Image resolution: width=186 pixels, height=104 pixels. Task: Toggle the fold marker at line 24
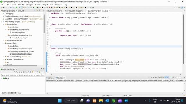click(x=50, y=53)
